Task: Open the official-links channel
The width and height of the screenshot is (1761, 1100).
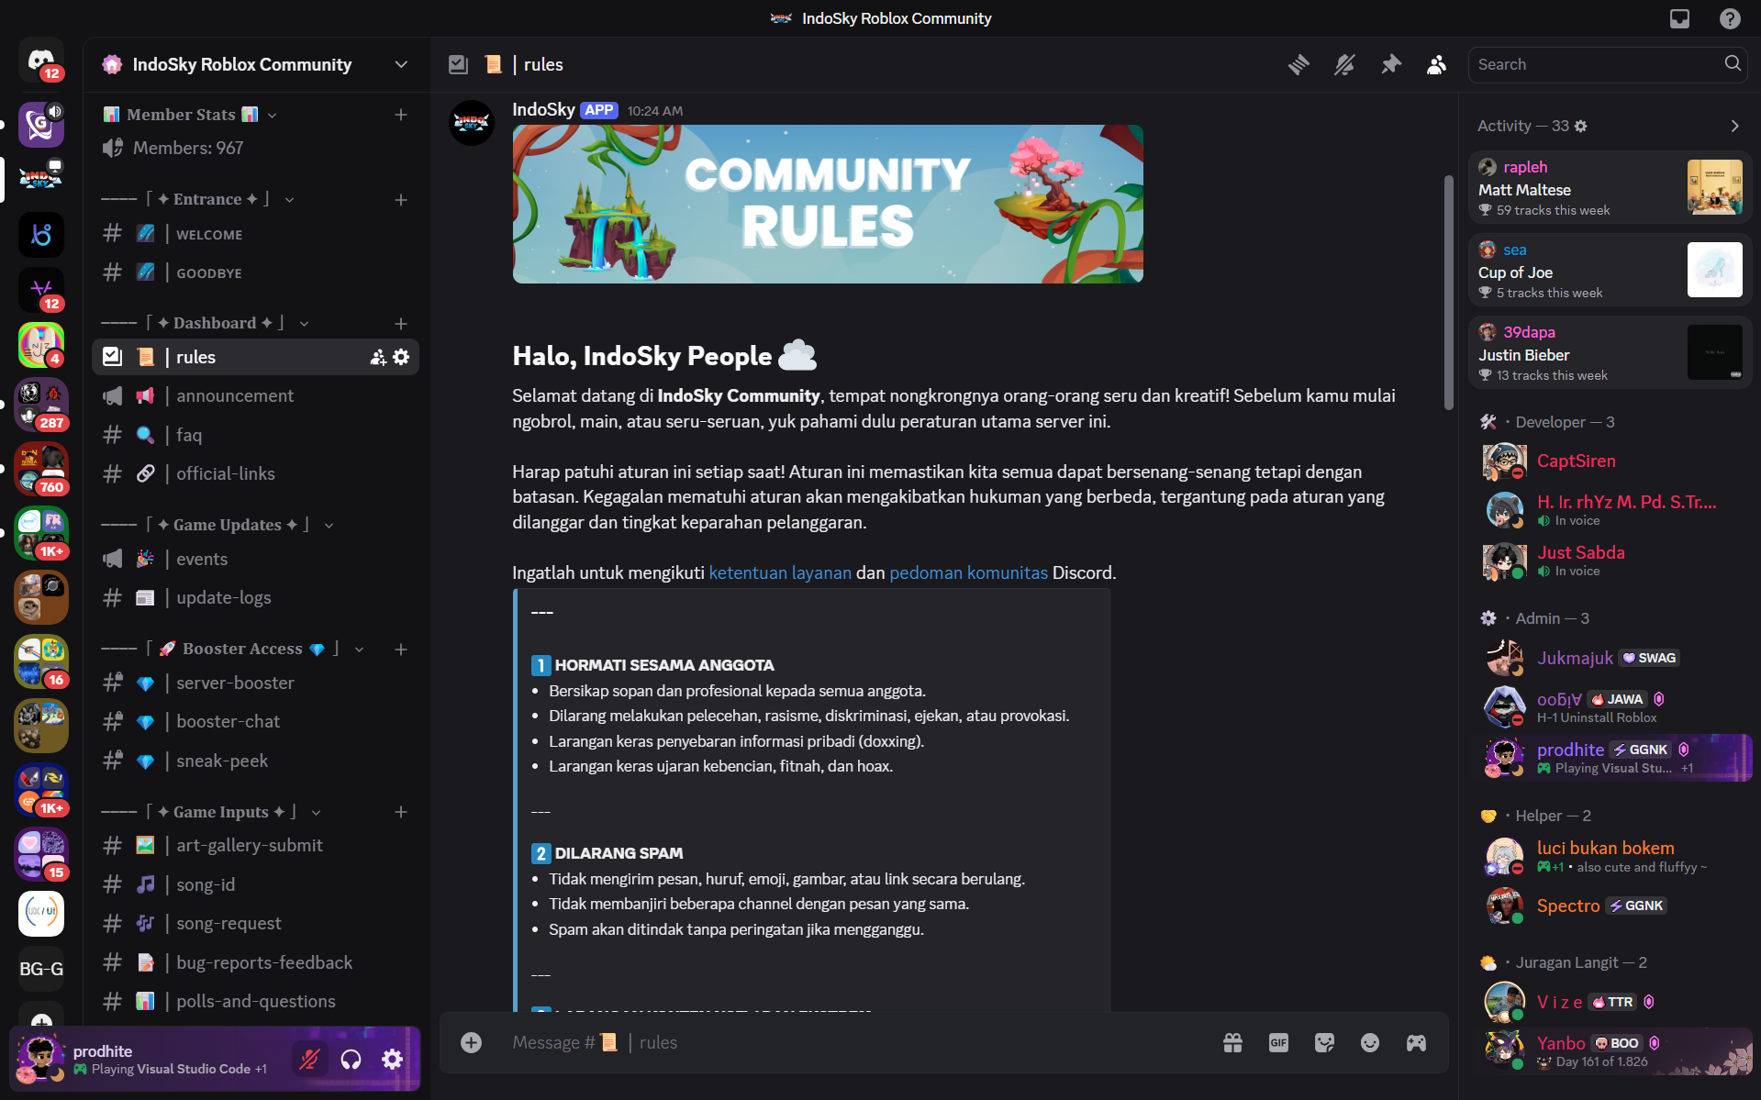Action: point(255,473)
